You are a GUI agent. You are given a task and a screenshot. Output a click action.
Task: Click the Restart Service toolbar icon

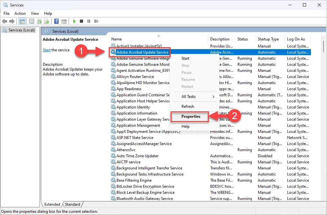point(97,21)
